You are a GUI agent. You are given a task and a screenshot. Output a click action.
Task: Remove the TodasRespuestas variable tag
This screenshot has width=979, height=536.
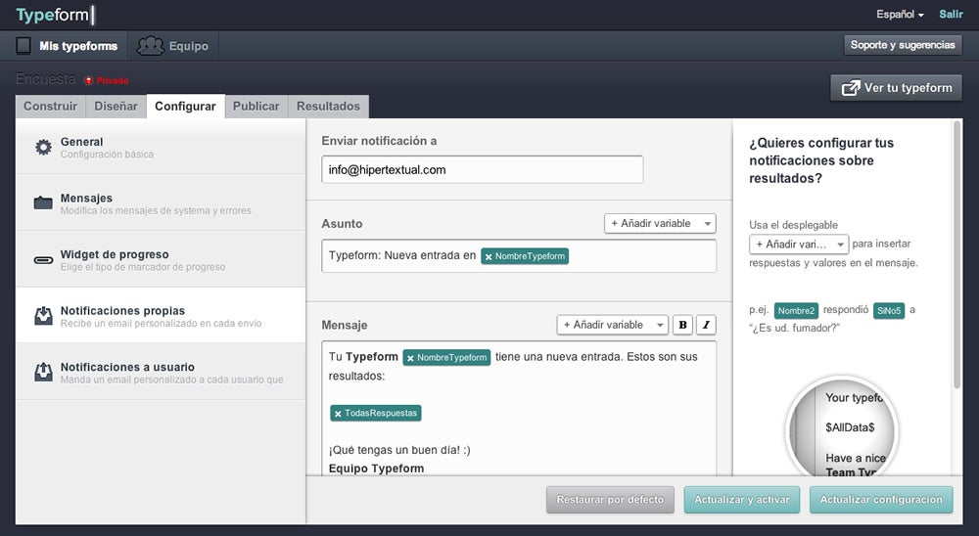click(338, 414)
